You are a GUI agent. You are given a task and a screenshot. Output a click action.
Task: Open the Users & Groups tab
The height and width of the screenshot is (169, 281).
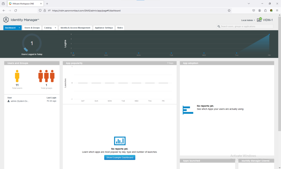tap(32, 28)
